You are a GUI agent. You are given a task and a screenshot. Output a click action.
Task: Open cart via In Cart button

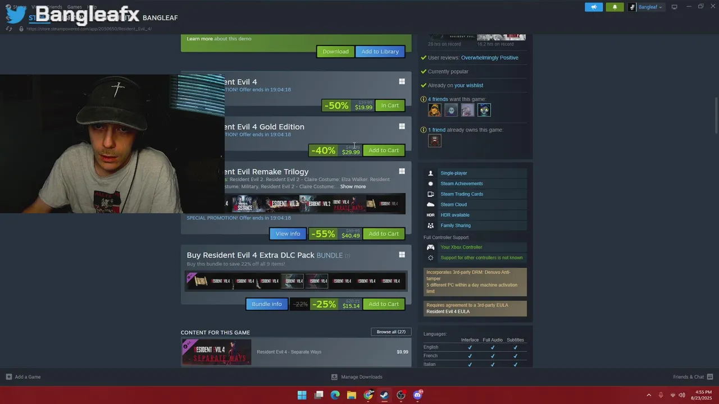(390, 105)
